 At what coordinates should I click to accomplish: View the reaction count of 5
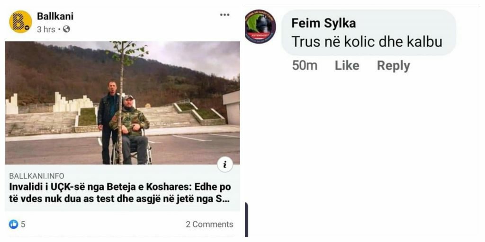coord(23,224)
